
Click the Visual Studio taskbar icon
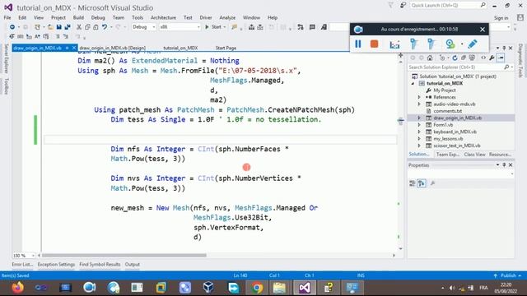305,288
